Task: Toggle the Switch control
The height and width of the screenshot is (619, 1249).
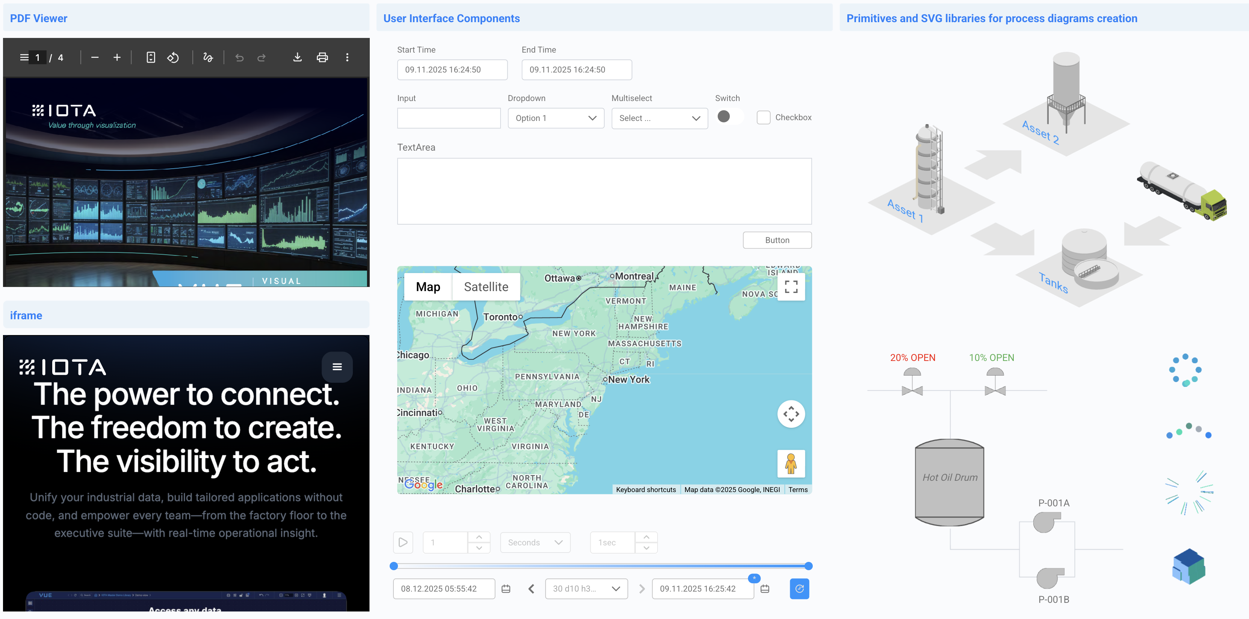Action: point(729,117)
